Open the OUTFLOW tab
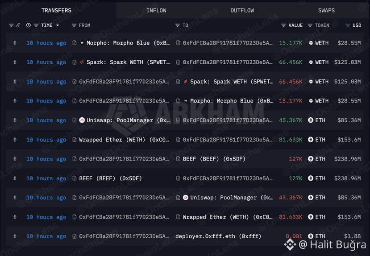 (242, 10)
